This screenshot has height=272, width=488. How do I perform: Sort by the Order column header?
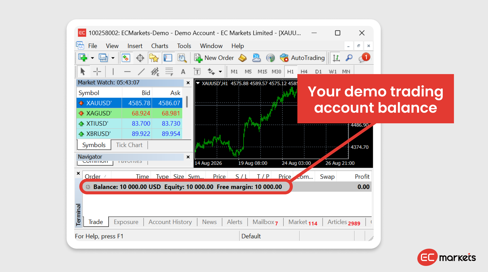pyautogui.click(x=97, y=177)
